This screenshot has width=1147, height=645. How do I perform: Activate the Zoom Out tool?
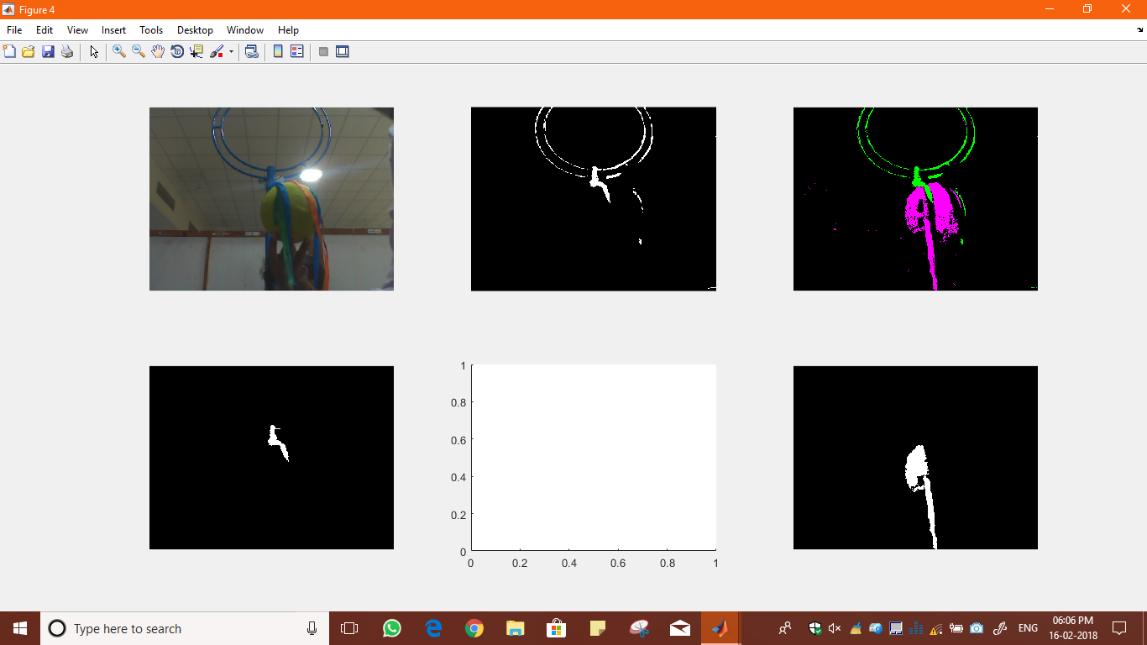[x=139, y=51]
